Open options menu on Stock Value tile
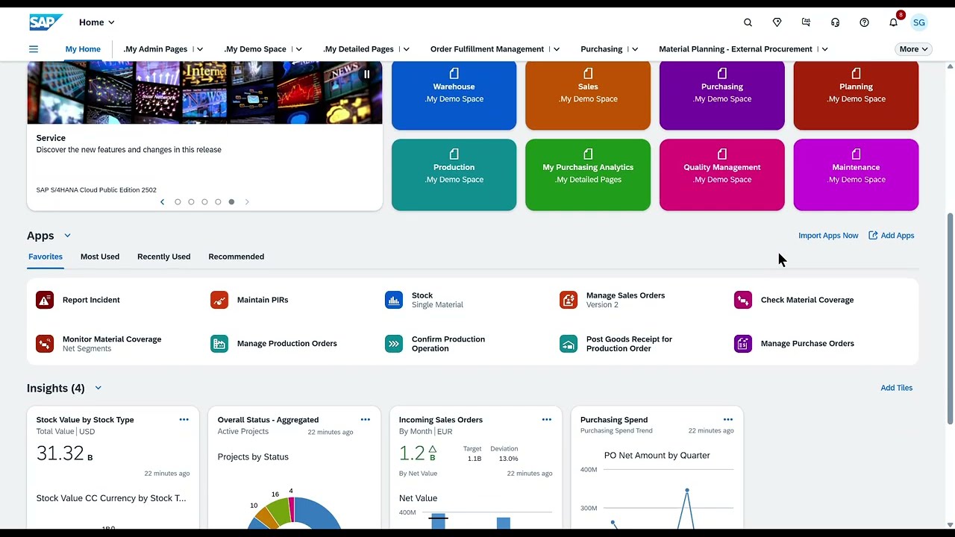Image resolution: width=955 pixels, height=537 pixels. point(184,420)
